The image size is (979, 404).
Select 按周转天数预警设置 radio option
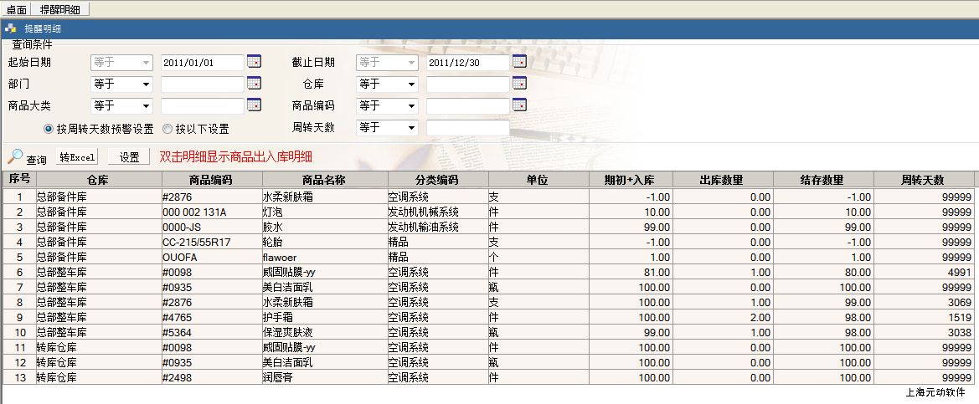tap(49, 129)
